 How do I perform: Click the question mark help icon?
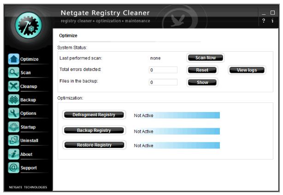(264, 21)
